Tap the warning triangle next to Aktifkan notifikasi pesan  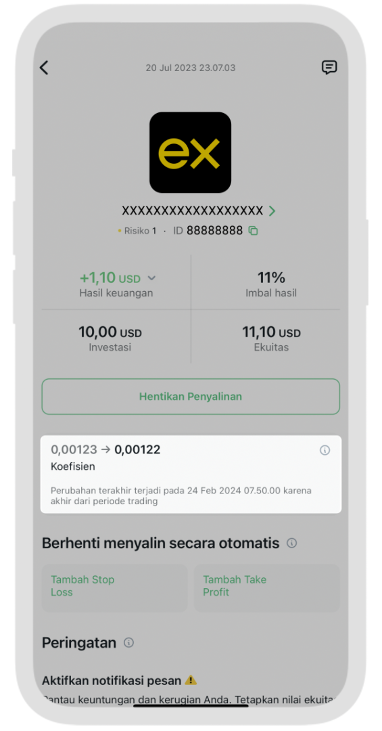click(191, 680)
